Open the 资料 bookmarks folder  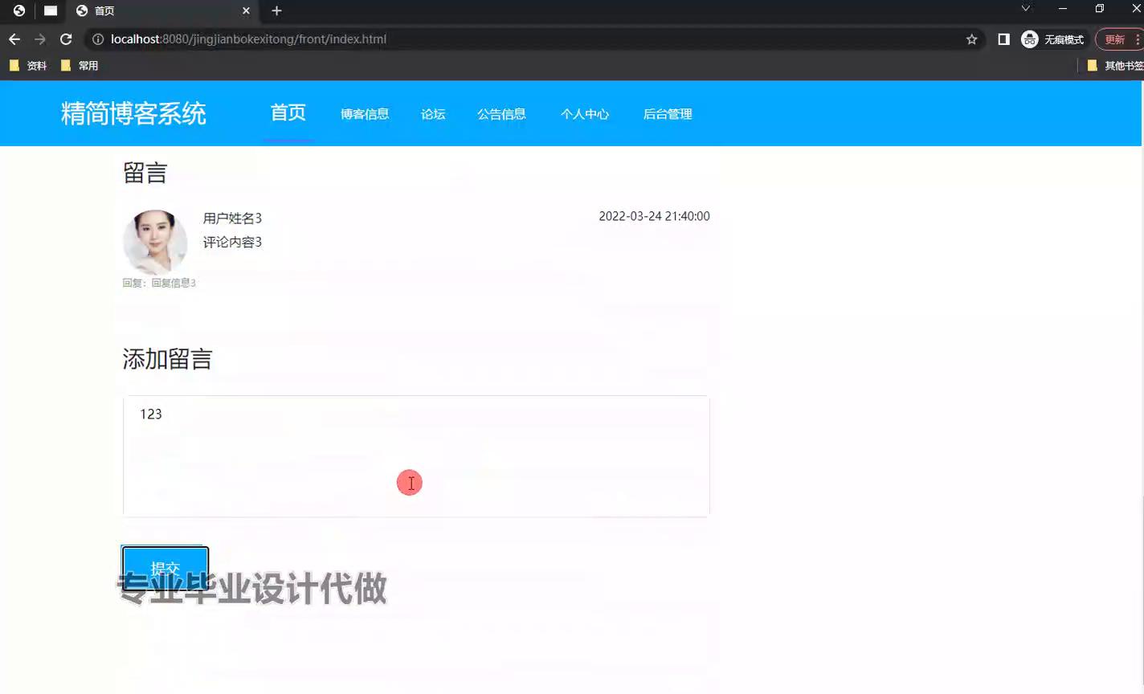[30, 65]
